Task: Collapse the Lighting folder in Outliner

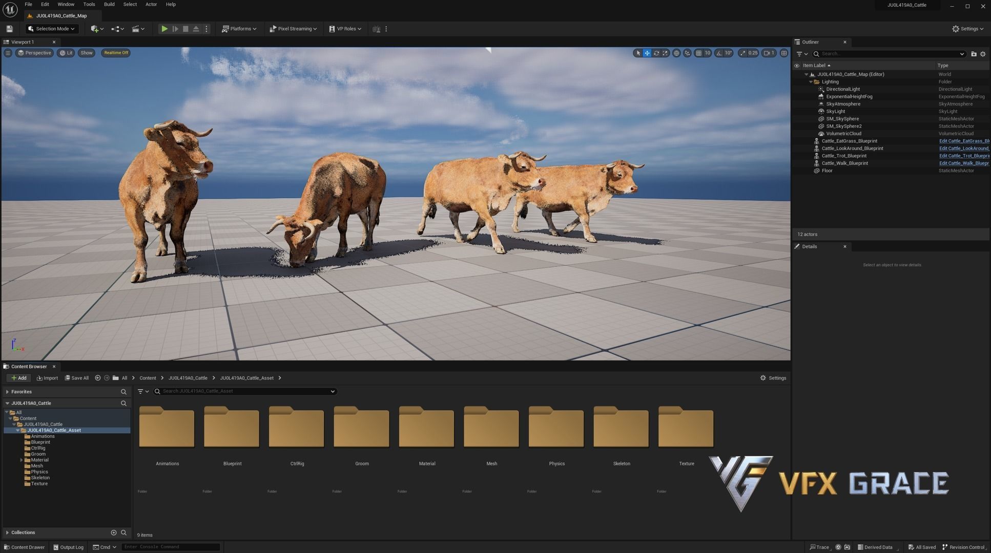Action: click(811, 82)
